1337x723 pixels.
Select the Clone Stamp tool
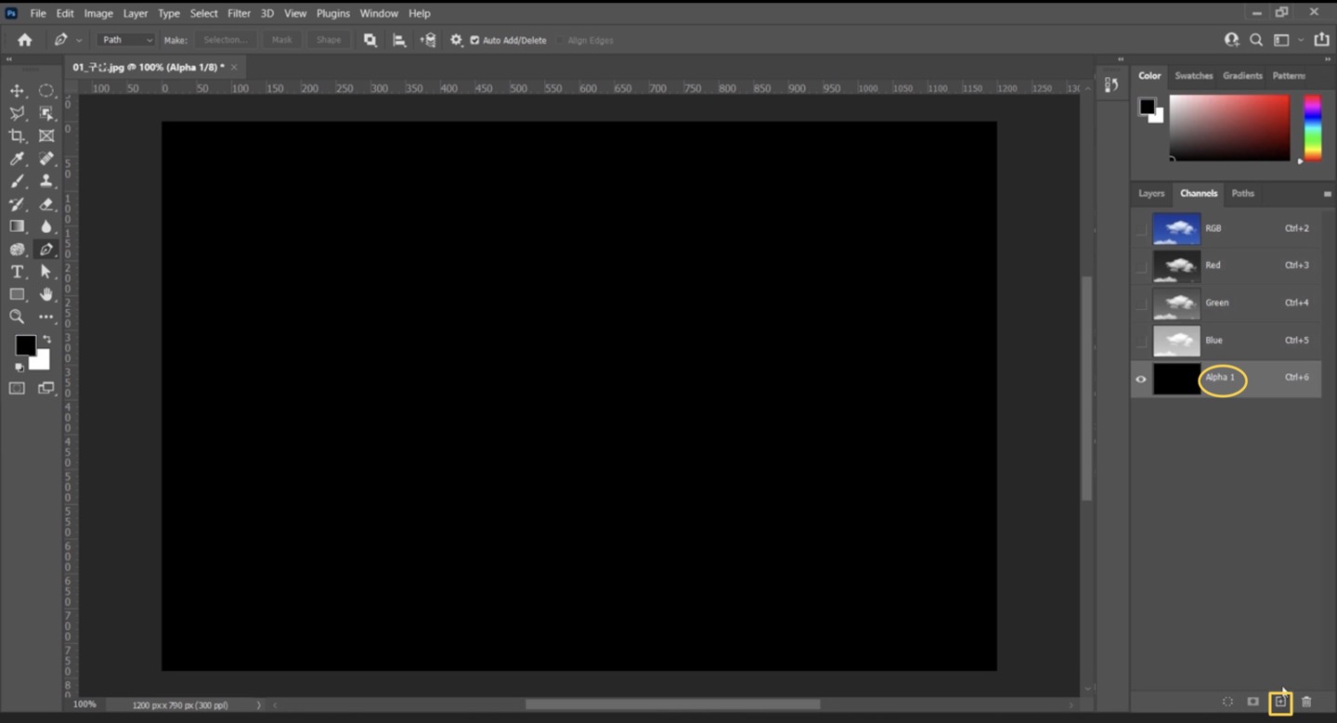click(46, 181)
